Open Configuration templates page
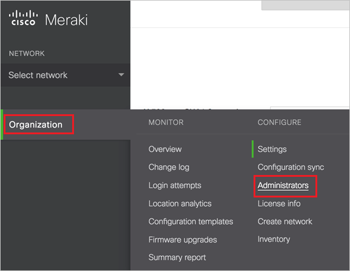This screenshot has height=271, width=350. click(x=190, y=222)
